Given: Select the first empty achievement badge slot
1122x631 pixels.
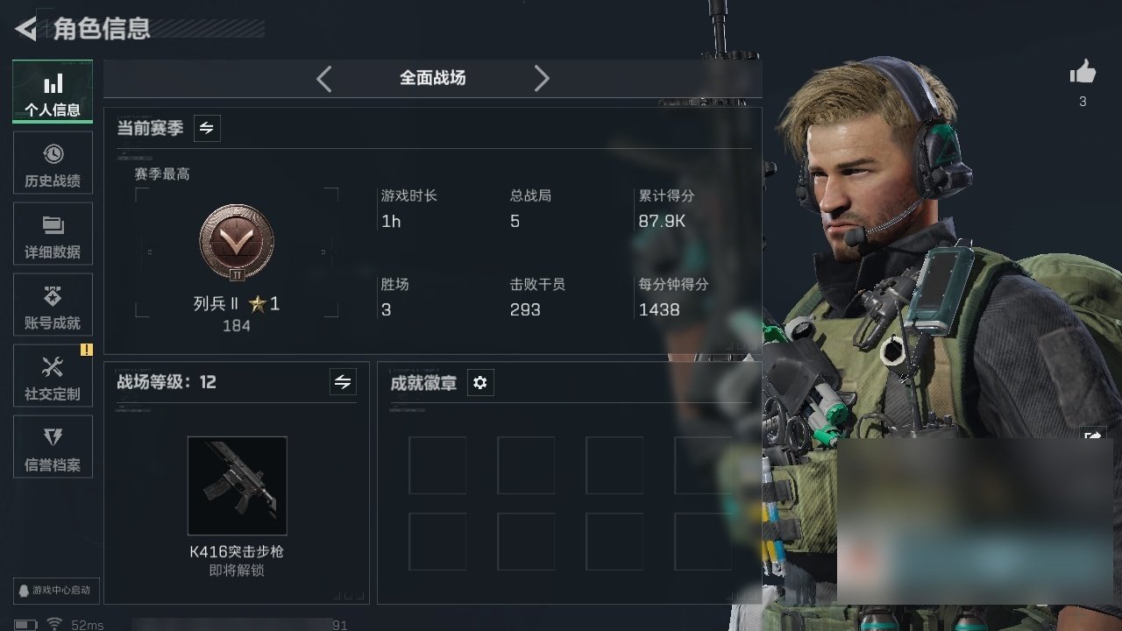Looking at the screenshot, I should (437, 465).
